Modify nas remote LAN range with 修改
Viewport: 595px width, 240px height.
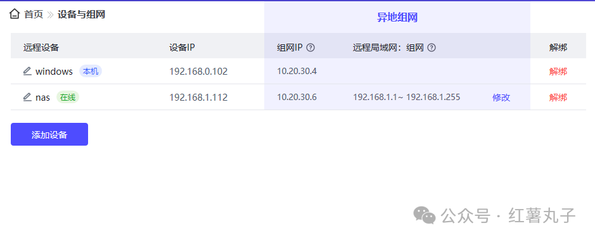(x=501, y=98)
